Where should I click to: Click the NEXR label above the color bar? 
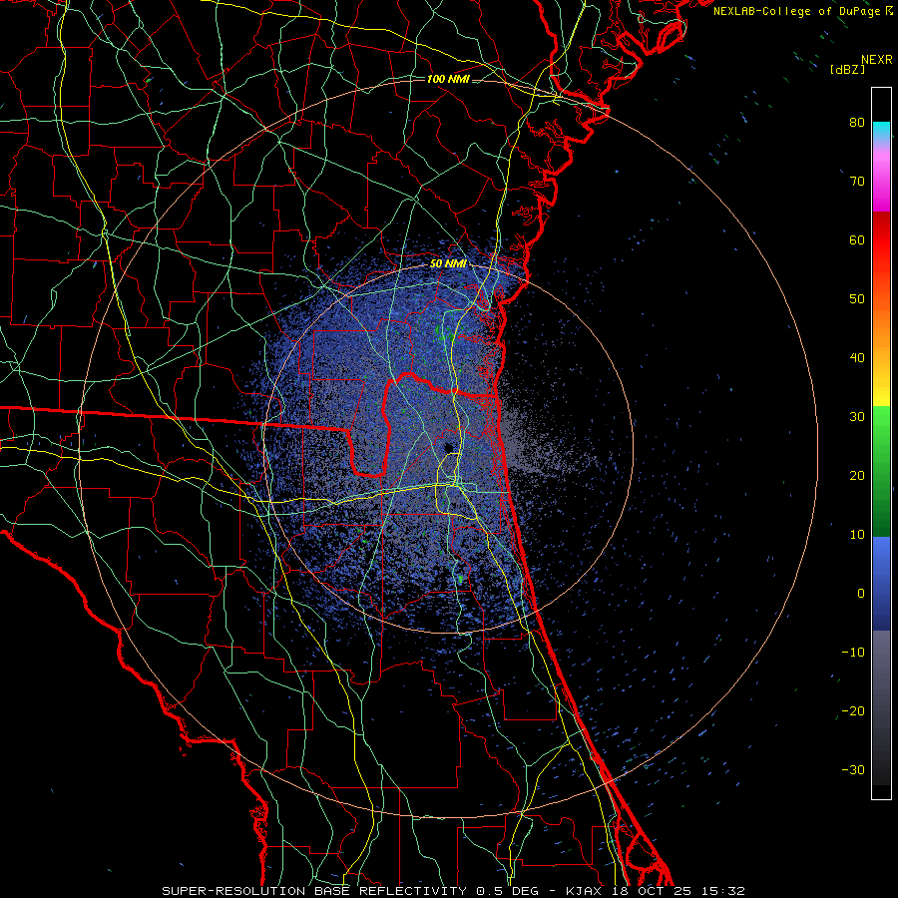pyautogui.click(x=876, y=60)
